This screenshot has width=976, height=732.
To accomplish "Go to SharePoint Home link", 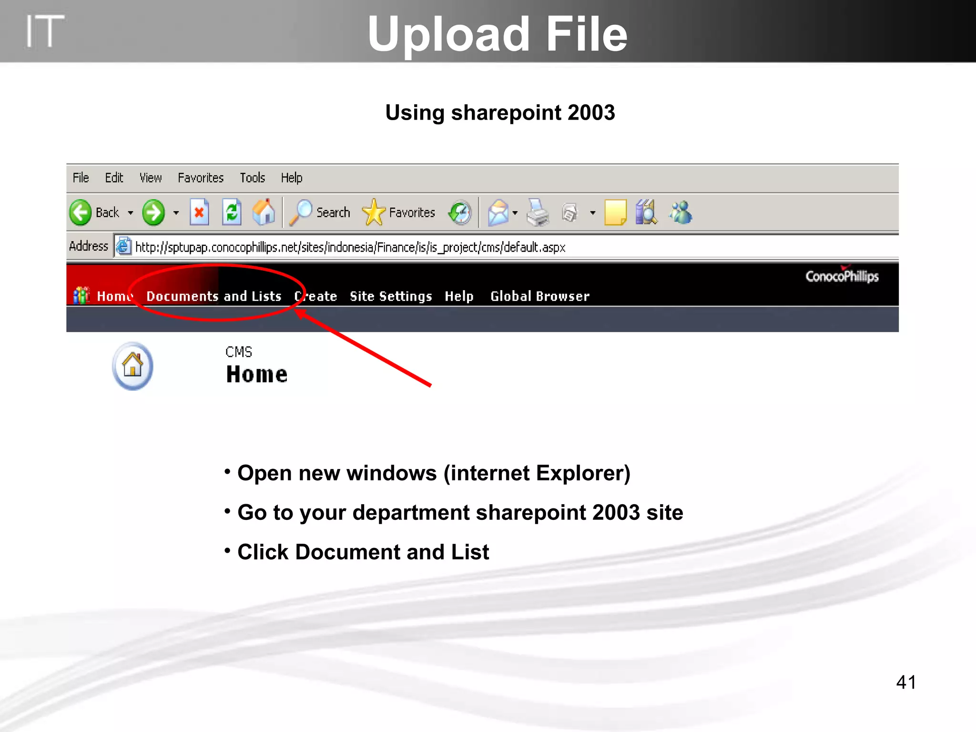I will tap(114, 296).
